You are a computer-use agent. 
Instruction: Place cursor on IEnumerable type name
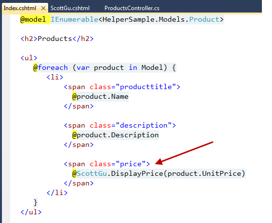pos(75,19)
